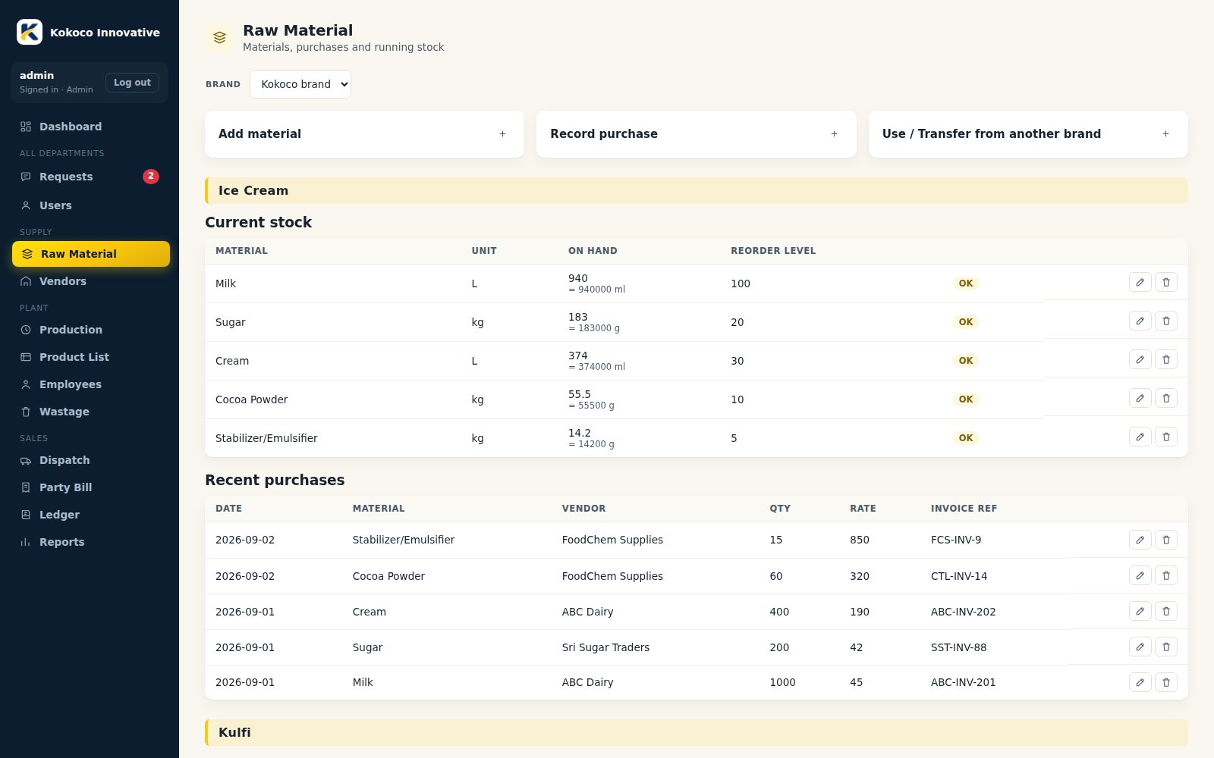
Task: Navigate to the Production section
Action: click(x=90, y=330)
